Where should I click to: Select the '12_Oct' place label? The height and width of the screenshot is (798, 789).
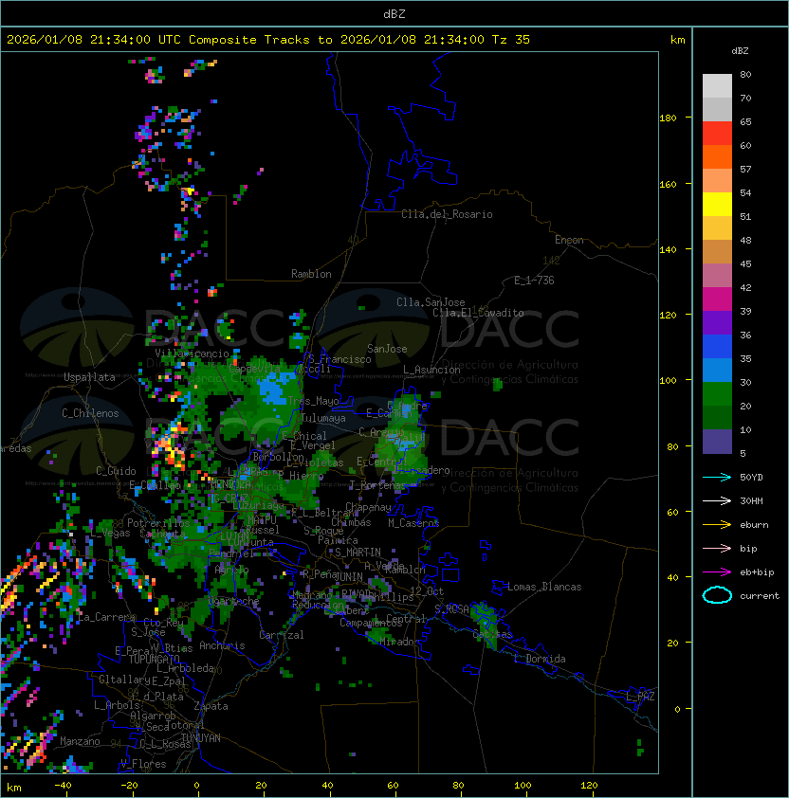pos(427,591)
